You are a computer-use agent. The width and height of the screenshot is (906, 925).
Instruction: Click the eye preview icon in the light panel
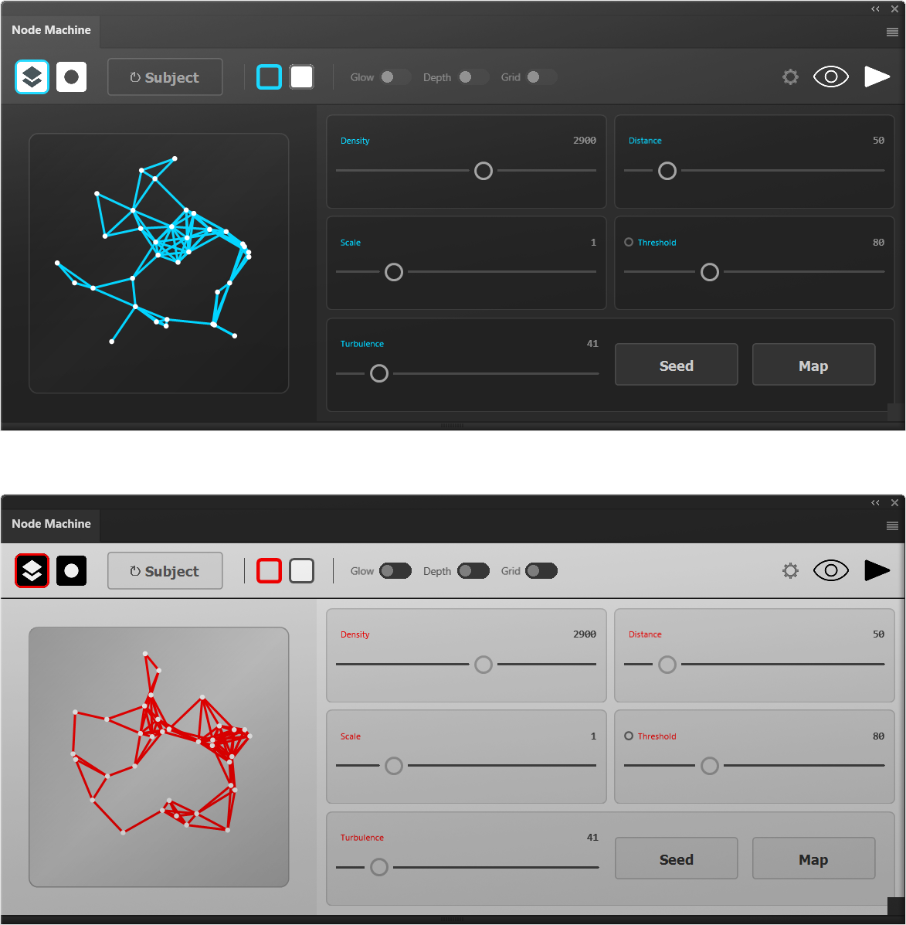(x=831, y=571)
